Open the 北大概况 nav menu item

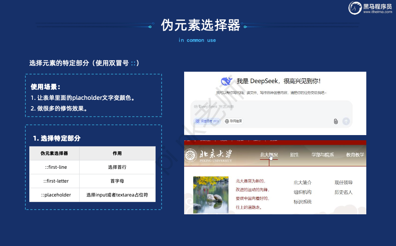(269, 154)
